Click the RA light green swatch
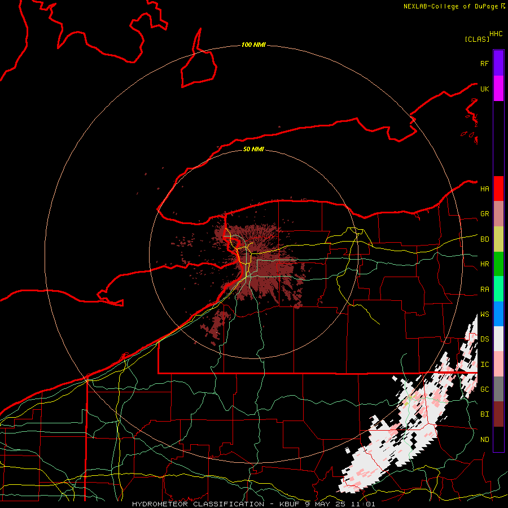 click(x=498, y=289)
